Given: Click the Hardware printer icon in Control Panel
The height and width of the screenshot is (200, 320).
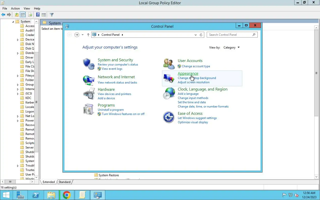Looking at the screenshot, I should (89, 94).
